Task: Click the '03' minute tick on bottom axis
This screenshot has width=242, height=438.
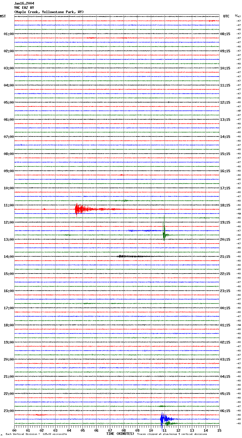Action: click(55, 430)
